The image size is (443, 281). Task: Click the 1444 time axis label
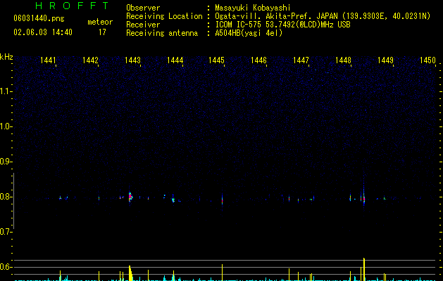tap(175, 60)
